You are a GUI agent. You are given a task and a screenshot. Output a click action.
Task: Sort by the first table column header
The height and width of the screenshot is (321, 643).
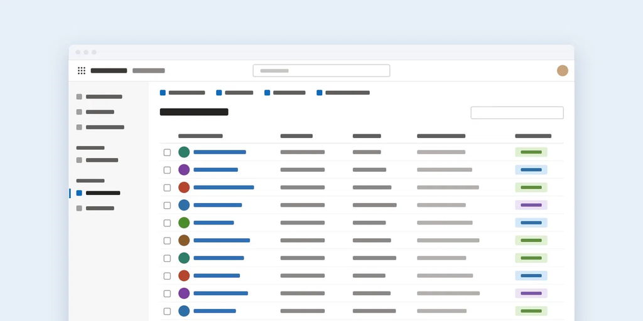tap(200, 136)
